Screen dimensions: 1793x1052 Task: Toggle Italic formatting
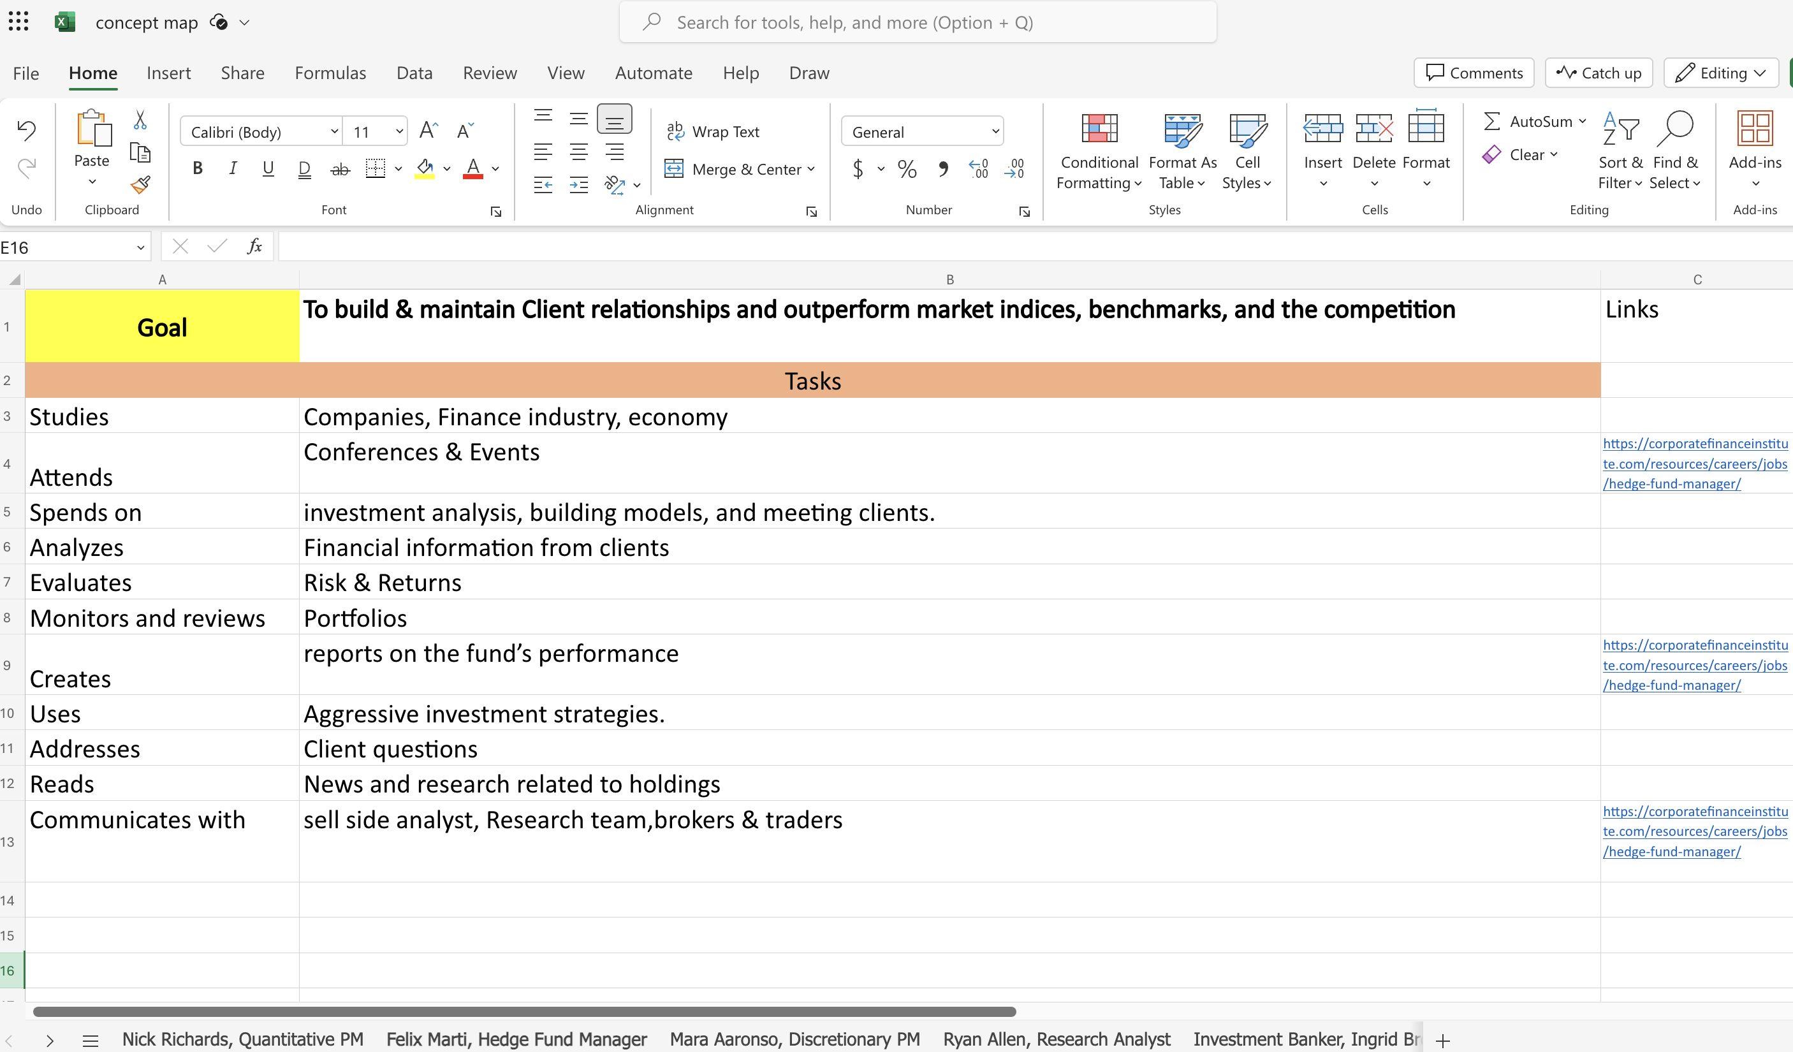click(233, 168)
